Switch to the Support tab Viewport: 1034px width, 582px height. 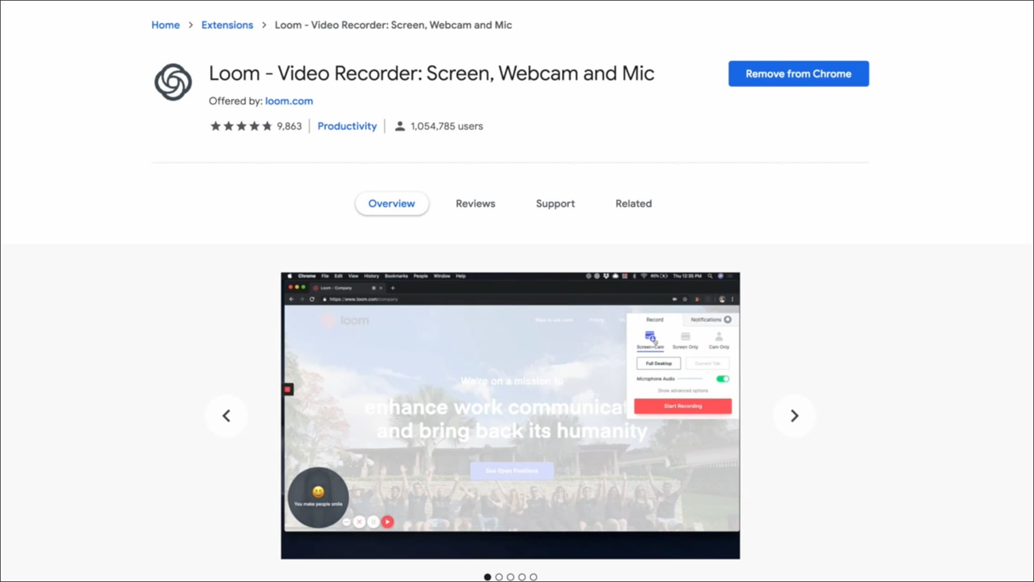[x=555, y=204]
